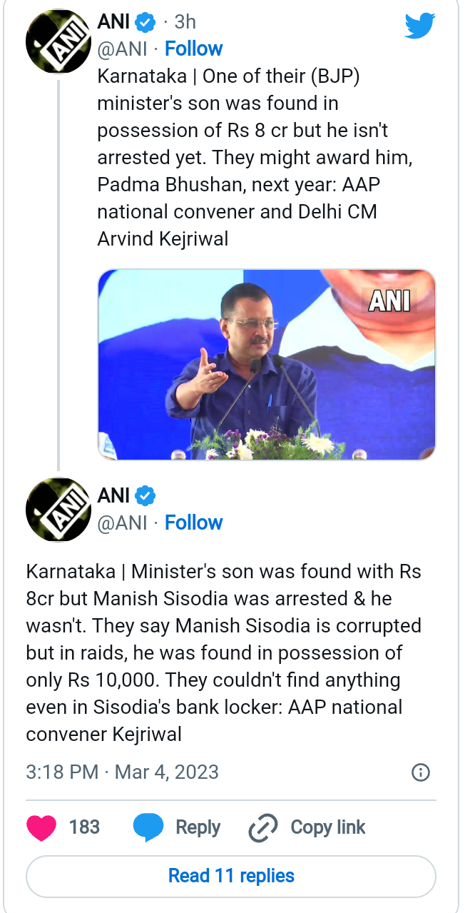Click the Copy link label

pos(327,827)
